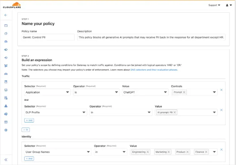Open the Support menu
This screenshot has width=236, height=165.
point(214,5)
